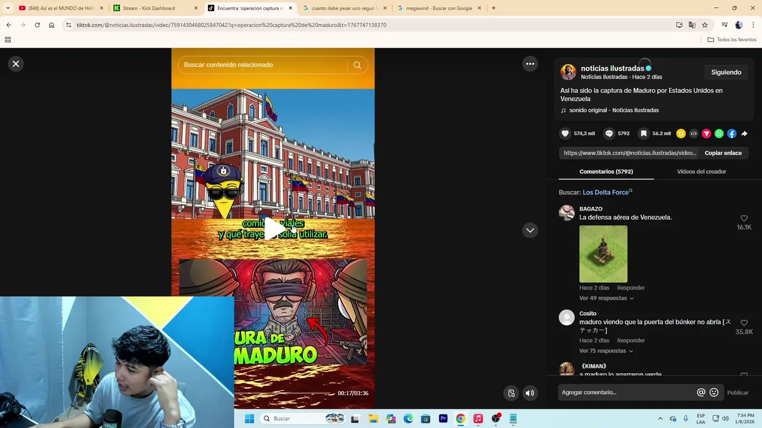Viewport: 762px width, 428px height.
Task: Repost the video with yellow repost icon
Action: (x=681, y=134)
